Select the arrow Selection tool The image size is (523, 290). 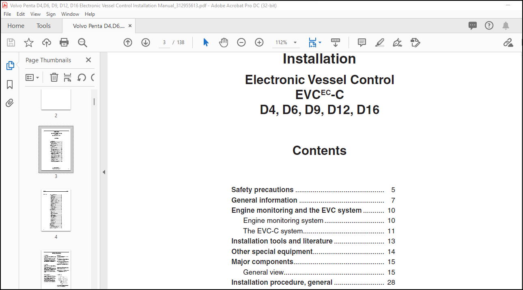[x=206, y=42]
